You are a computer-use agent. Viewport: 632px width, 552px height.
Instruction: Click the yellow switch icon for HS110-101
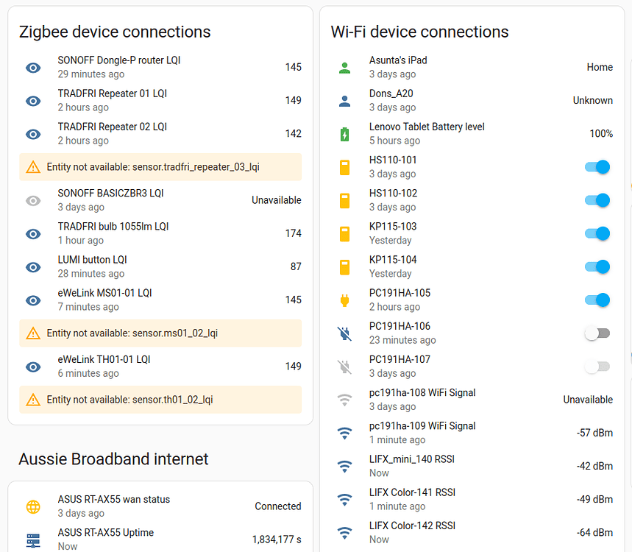point(344,167)
